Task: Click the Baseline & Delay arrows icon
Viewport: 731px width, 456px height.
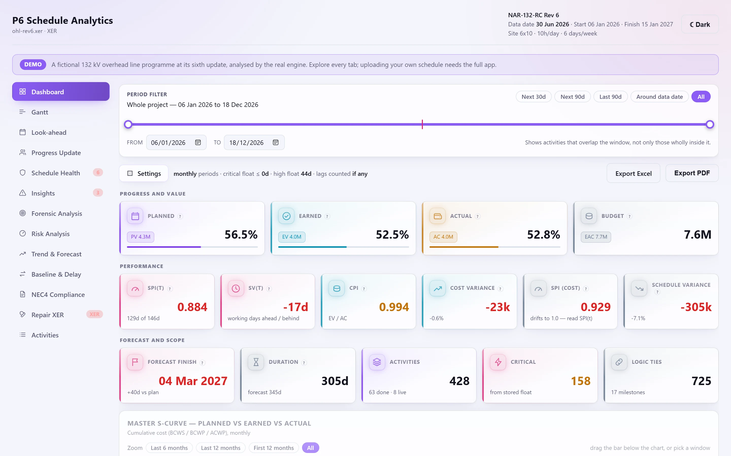Action: 22,274
